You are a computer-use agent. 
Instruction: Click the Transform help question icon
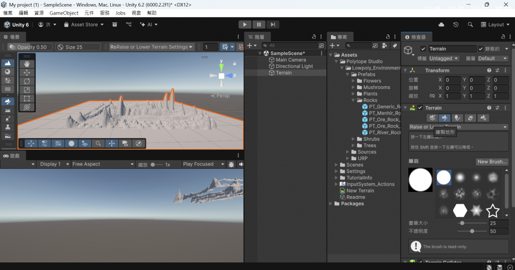[489, 71]
